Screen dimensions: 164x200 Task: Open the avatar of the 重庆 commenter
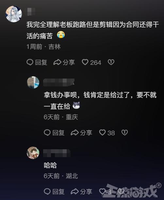click(33, 82)
